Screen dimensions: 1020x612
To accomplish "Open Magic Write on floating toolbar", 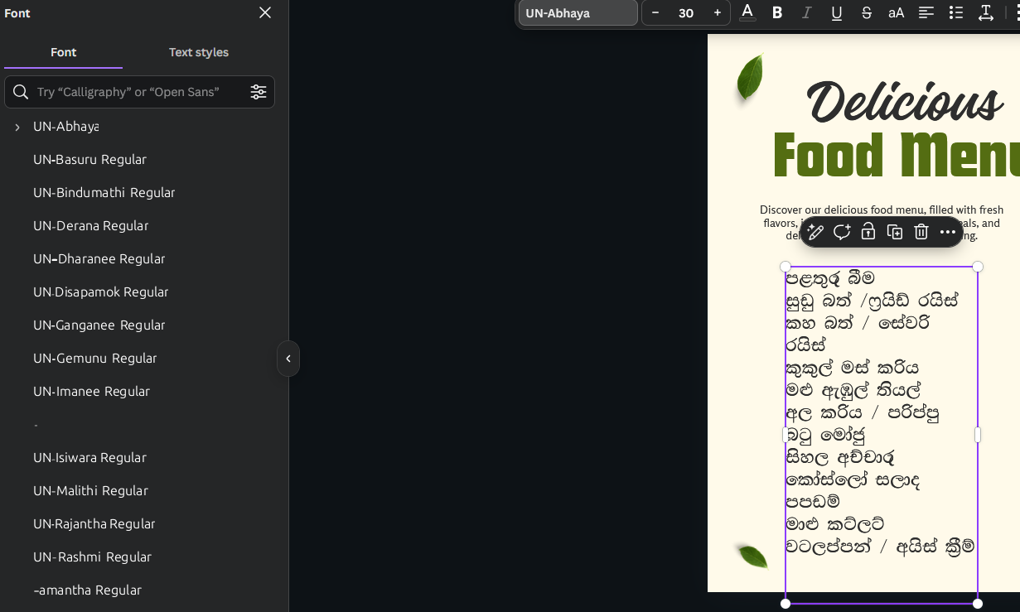I will [815, 232].
